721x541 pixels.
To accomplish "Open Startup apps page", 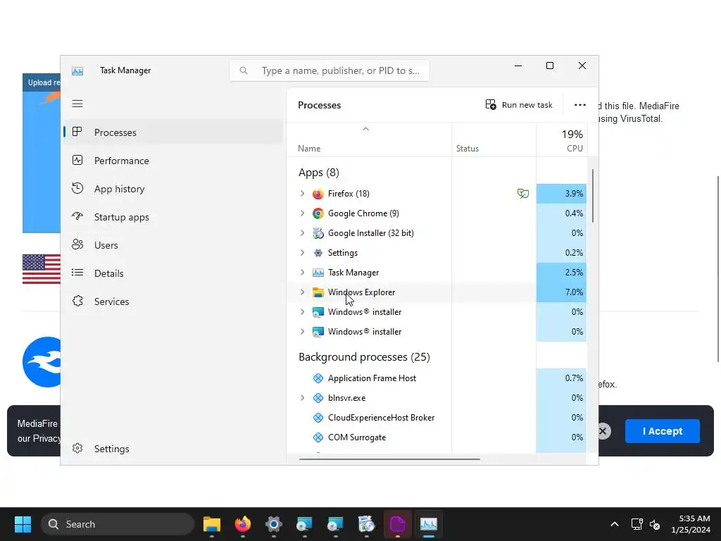I will tap(173, 217).
